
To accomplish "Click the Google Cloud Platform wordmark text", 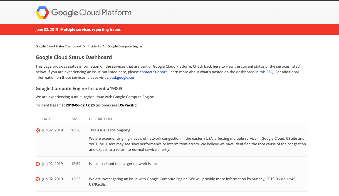I will pyautogui.click(x=91, y=13).
